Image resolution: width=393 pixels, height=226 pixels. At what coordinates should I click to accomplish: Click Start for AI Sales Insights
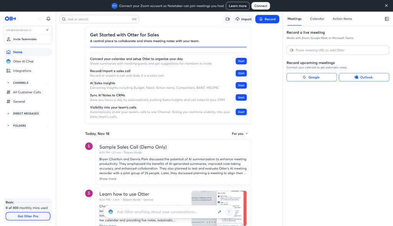(x=241, y=85)
